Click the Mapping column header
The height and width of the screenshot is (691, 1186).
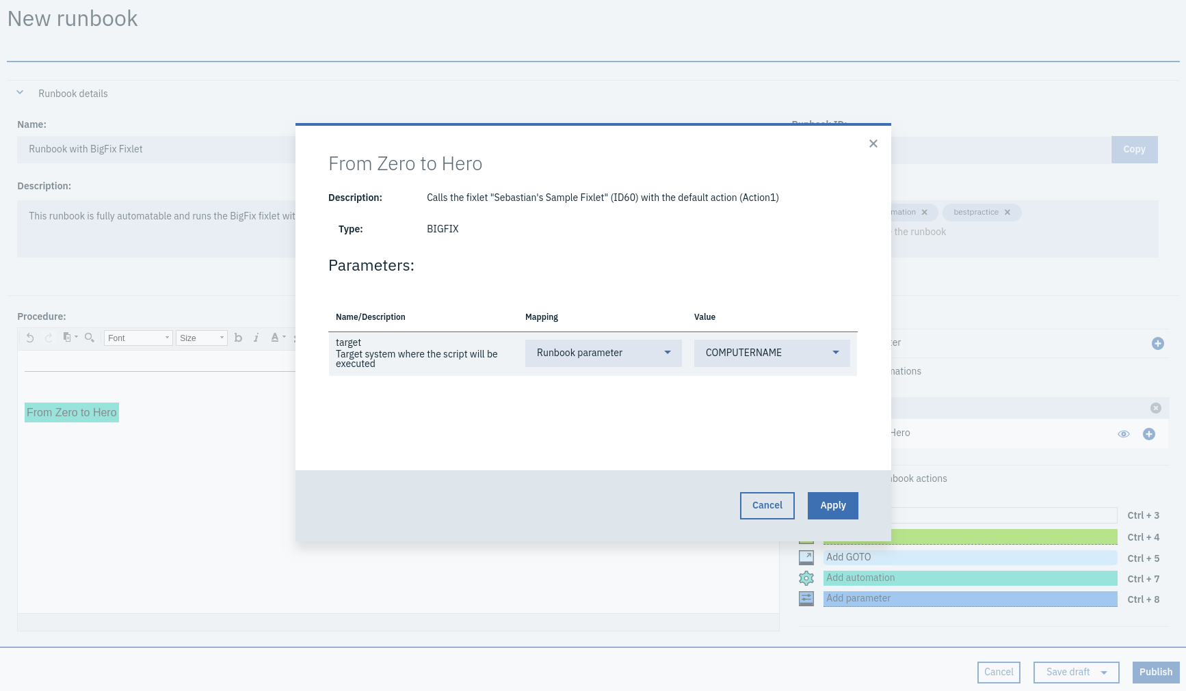pyautogui.click(x=542, y=317)
